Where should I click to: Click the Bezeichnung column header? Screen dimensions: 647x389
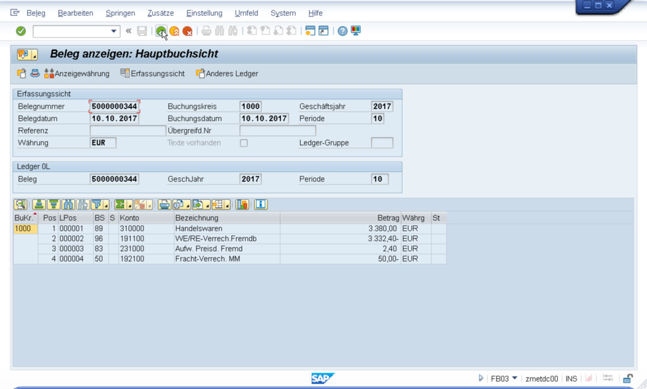pyautogui.click(x=227, y=218)
